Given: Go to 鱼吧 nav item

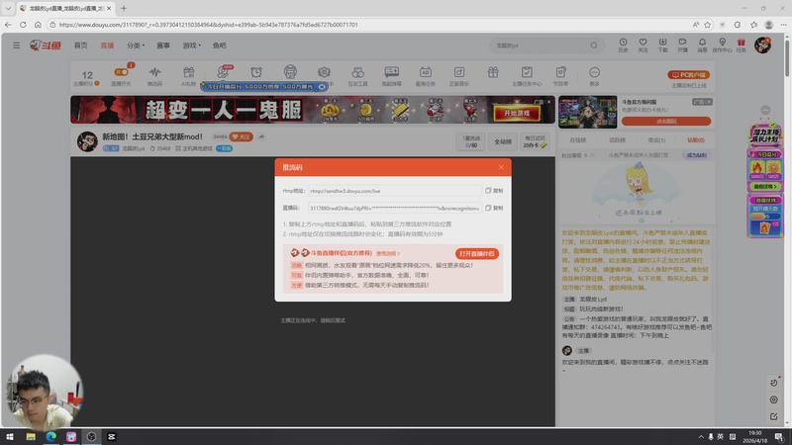Looking at the screenshot, I should pyautogui.click(x=219, y=45).
